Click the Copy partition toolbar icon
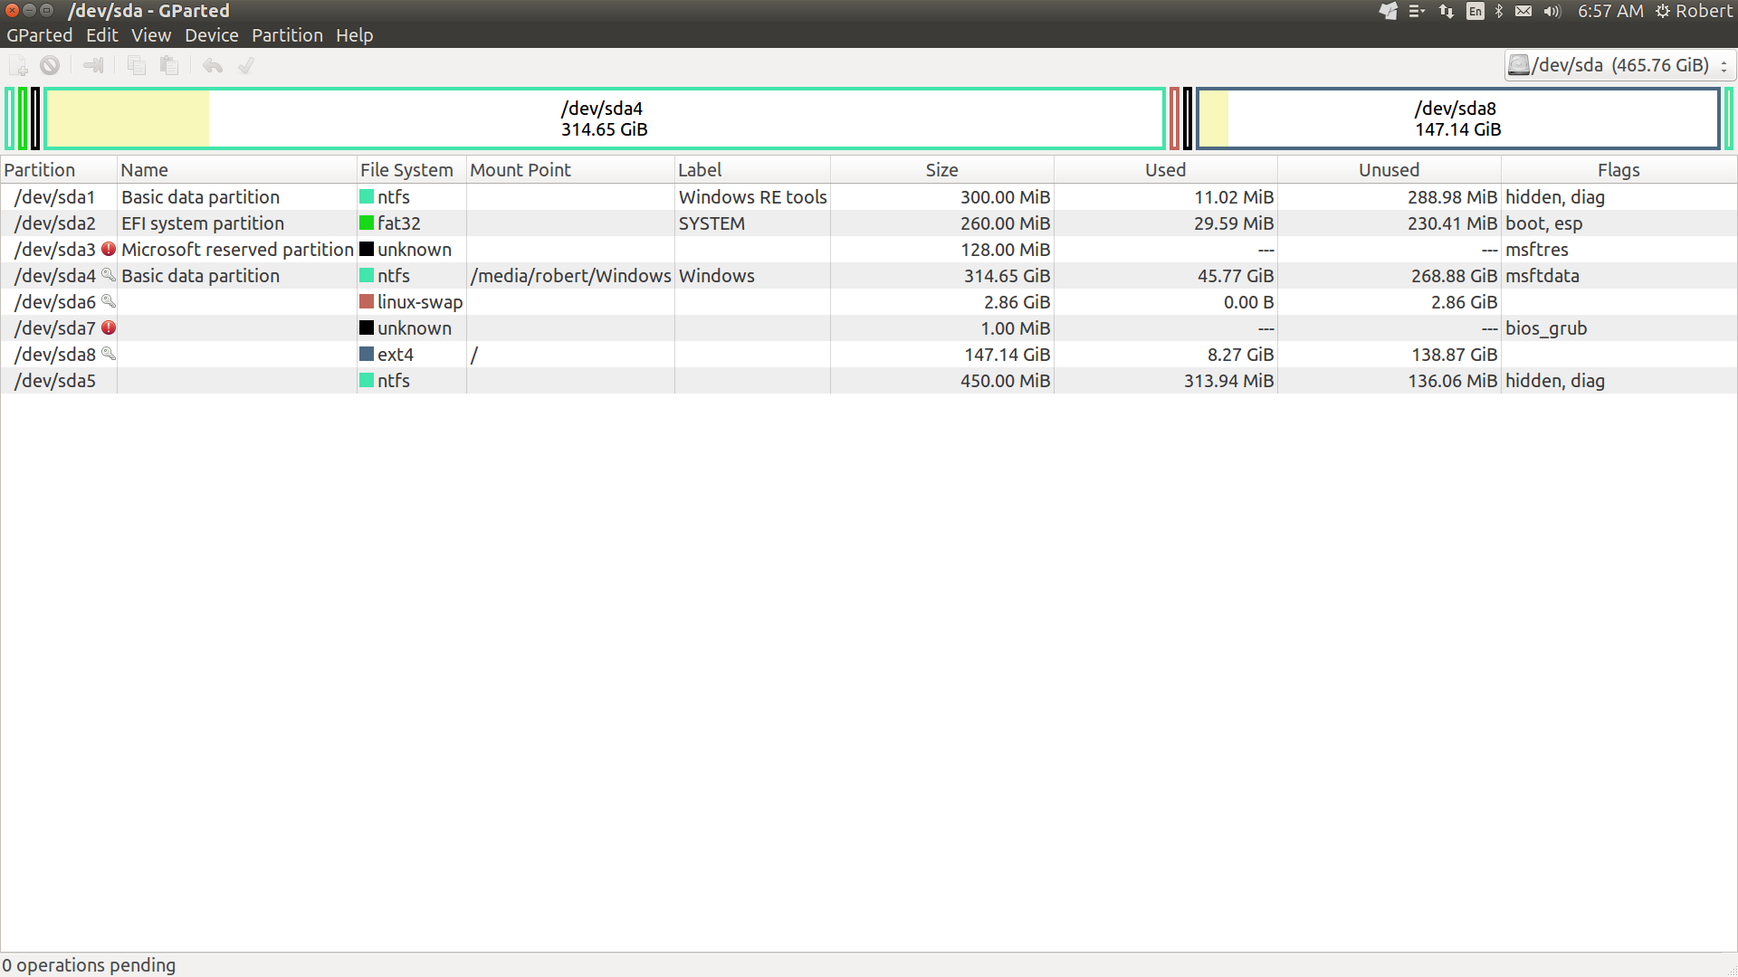Image resolution: width=1738 pixels, height=977 pixels. coord(137,65)
